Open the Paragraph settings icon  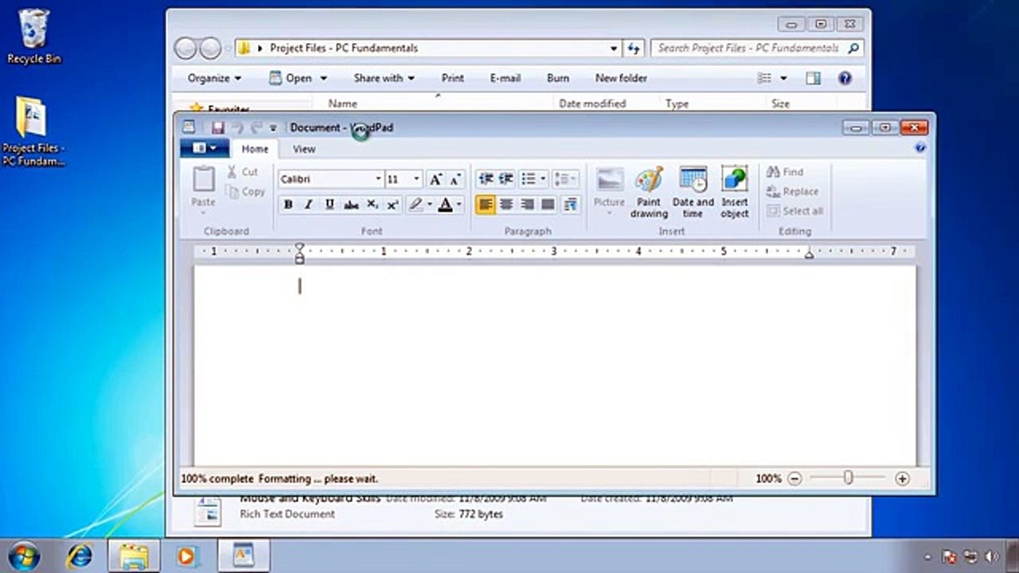570,205
